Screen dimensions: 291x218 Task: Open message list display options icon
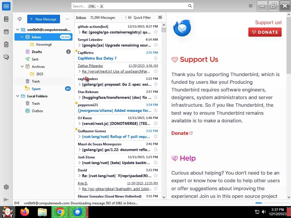160,17
